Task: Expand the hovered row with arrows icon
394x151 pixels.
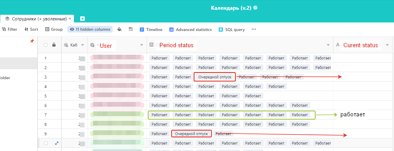Action: click(57, 143)
